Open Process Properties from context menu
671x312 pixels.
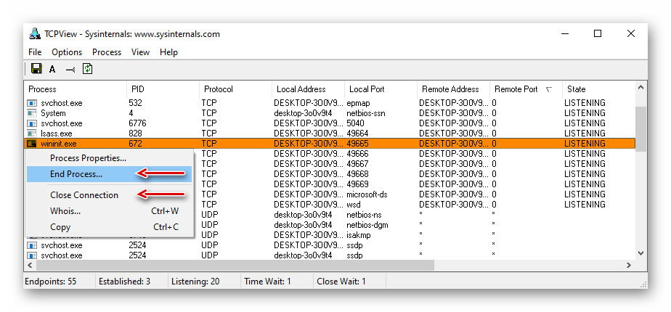[x=88, y=157]
